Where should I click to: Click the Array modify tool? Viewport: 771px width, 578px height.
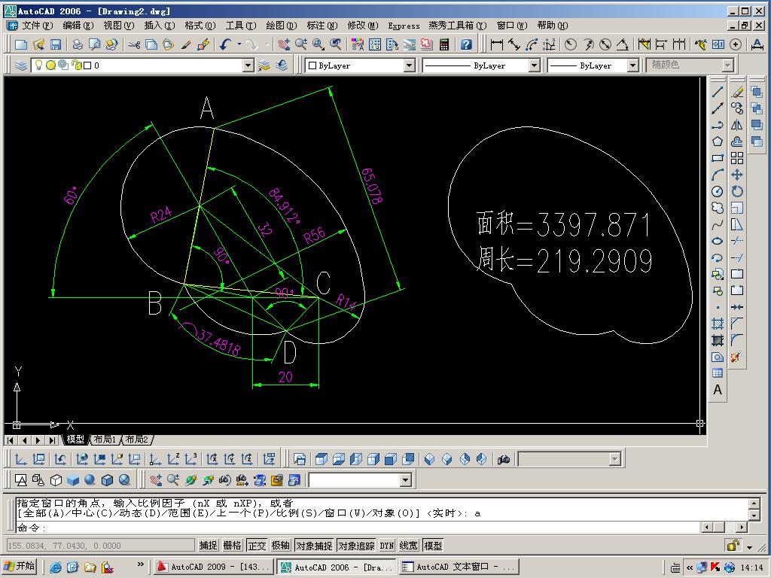pos(737,158)
